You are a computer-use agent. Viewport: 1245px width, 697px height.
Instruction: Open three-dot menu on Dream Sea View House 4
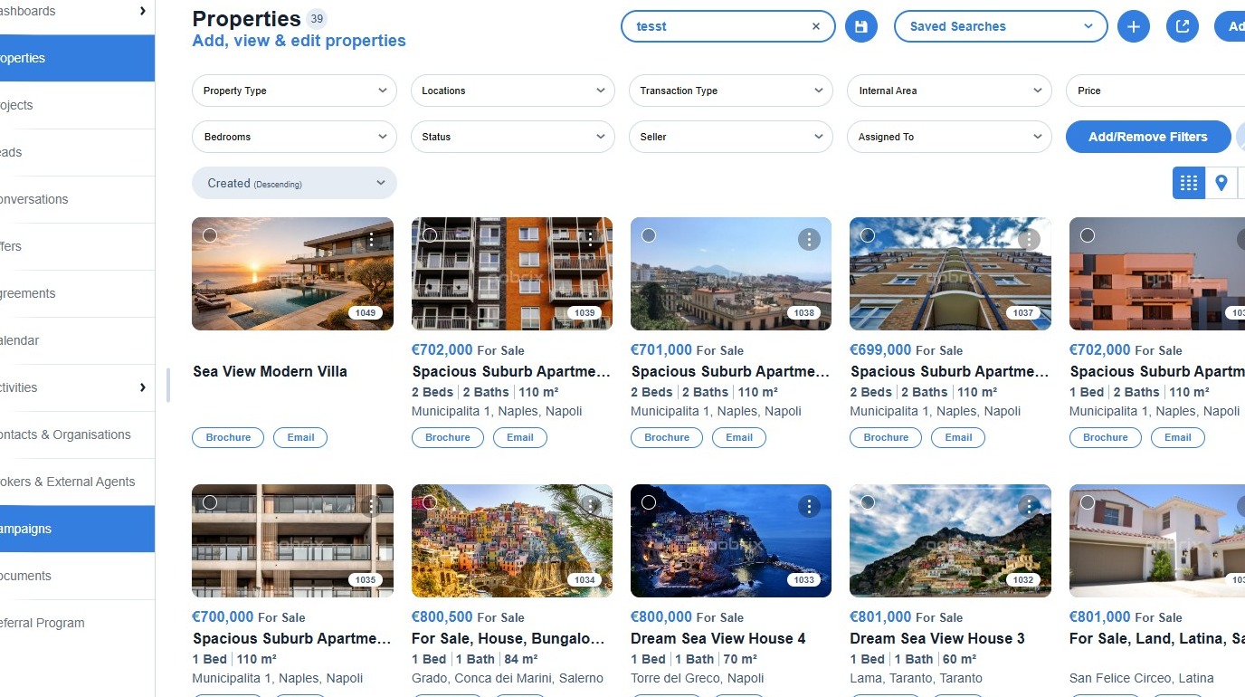coord(809,506)
